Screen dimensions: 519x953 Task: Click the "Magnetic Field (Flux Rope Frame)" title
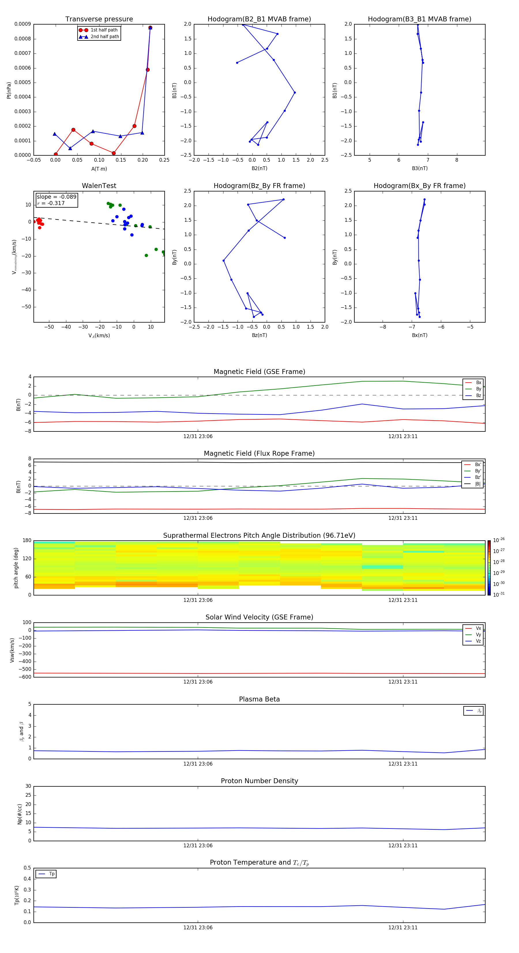(x=259, y=454)
